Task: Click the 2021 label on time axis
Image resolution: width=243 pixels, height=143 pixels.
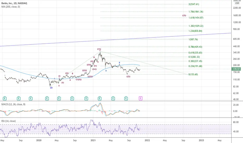Action: (x=93, y=140)
